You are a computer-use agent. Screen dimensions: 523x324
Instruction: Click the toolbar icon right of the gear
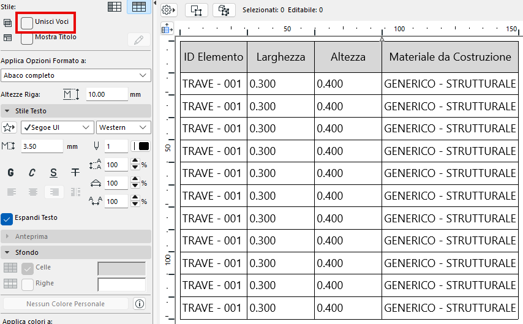(x=196, y=10)
